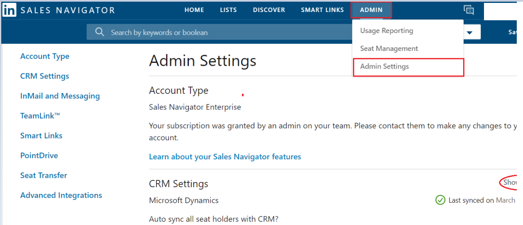Click the Account Type section heading

pos(178,91)
